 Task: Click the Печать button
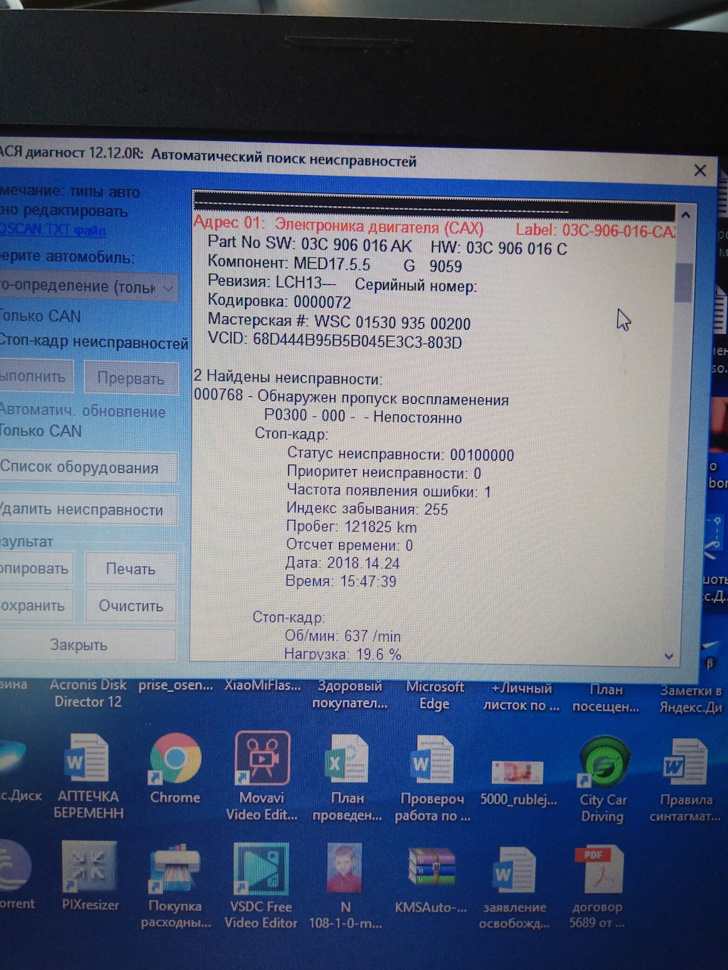coord(130,569)
